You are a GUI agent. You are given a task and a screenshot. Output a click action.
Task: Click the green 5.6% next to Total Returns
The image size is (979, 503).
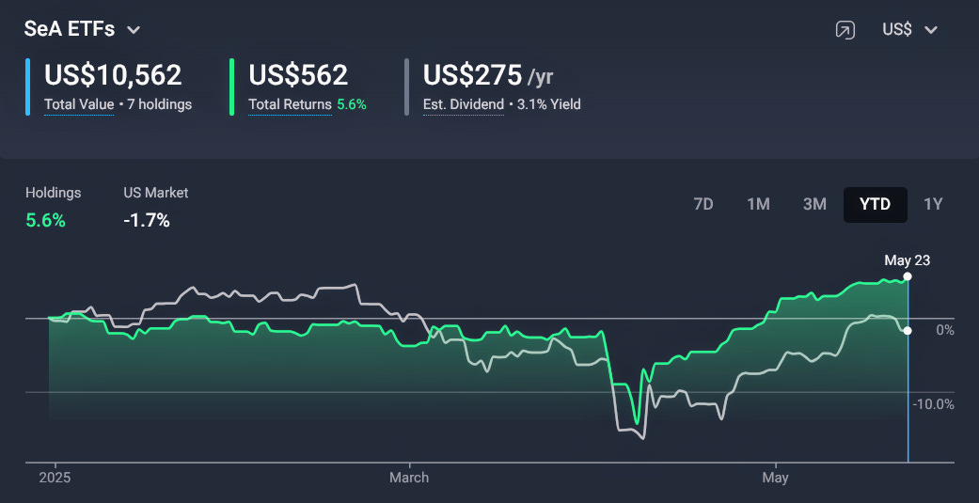[x=352, y=105]
